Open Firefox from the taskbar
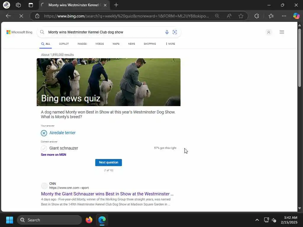Viewport: 303px width, 227px height. coord(89,220)
